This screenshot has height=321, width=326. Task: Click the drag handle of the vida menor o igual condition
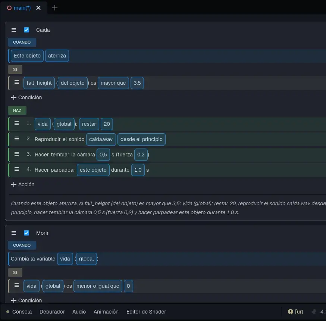17,286
